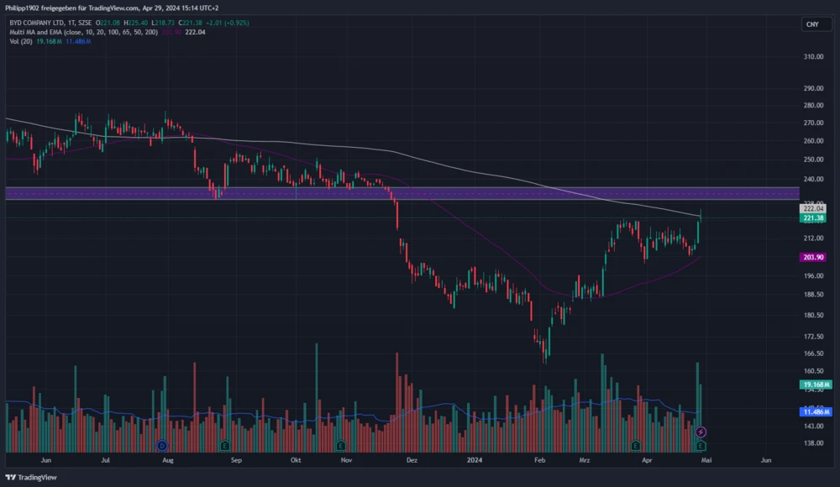The width and height of the screenshot is (840, 487).
Task: Click the 222.04 grey moving average label
Action: click(x=815, y=208)
